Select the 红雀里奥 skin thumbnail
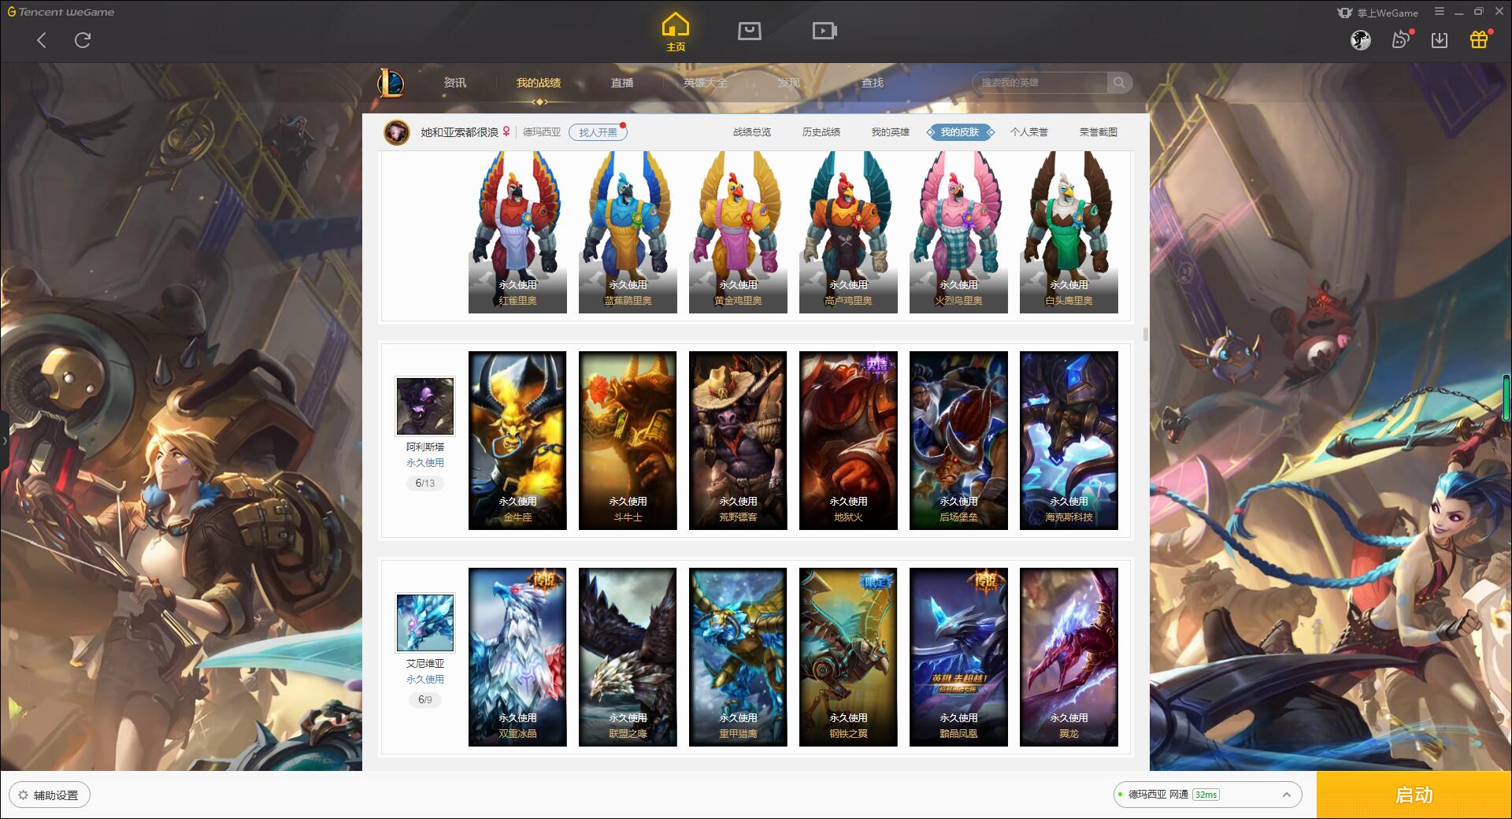1512x819 pixels. pos(517,232)
